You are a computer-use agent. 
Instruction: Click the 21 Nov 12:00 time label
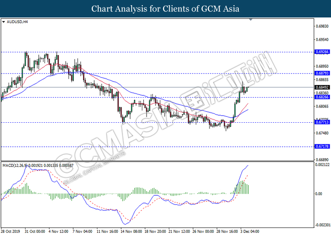(x=179, y=231)
